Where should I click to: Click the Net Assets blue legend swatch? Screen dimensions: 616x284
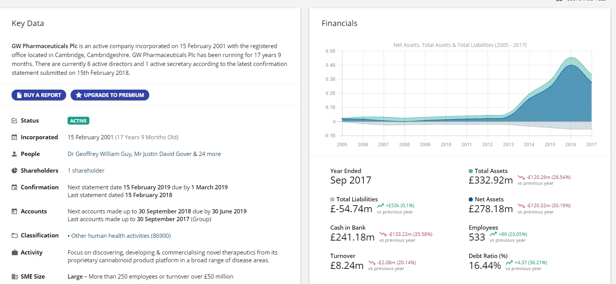coord(471,199)
